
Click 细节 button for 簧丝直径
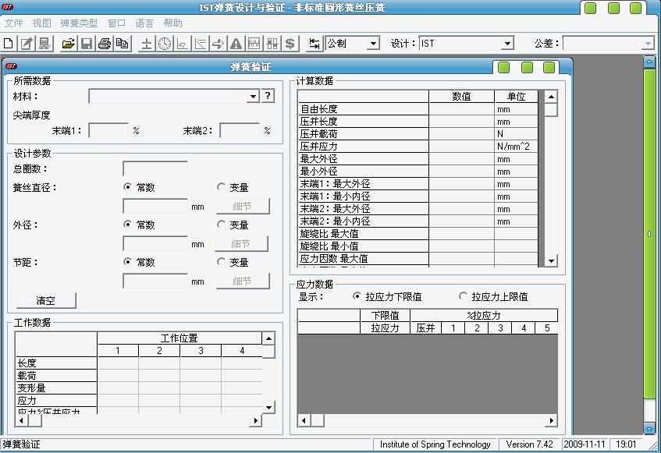(243, 207)
